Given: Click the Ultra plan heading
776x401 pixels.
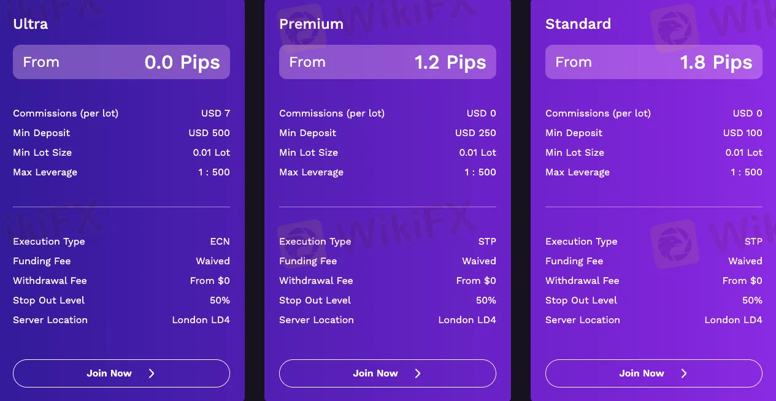Looking at the screenshot, I should pos(31,23).
